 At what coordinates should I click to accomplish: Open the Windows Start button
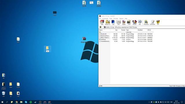[2, 102]
